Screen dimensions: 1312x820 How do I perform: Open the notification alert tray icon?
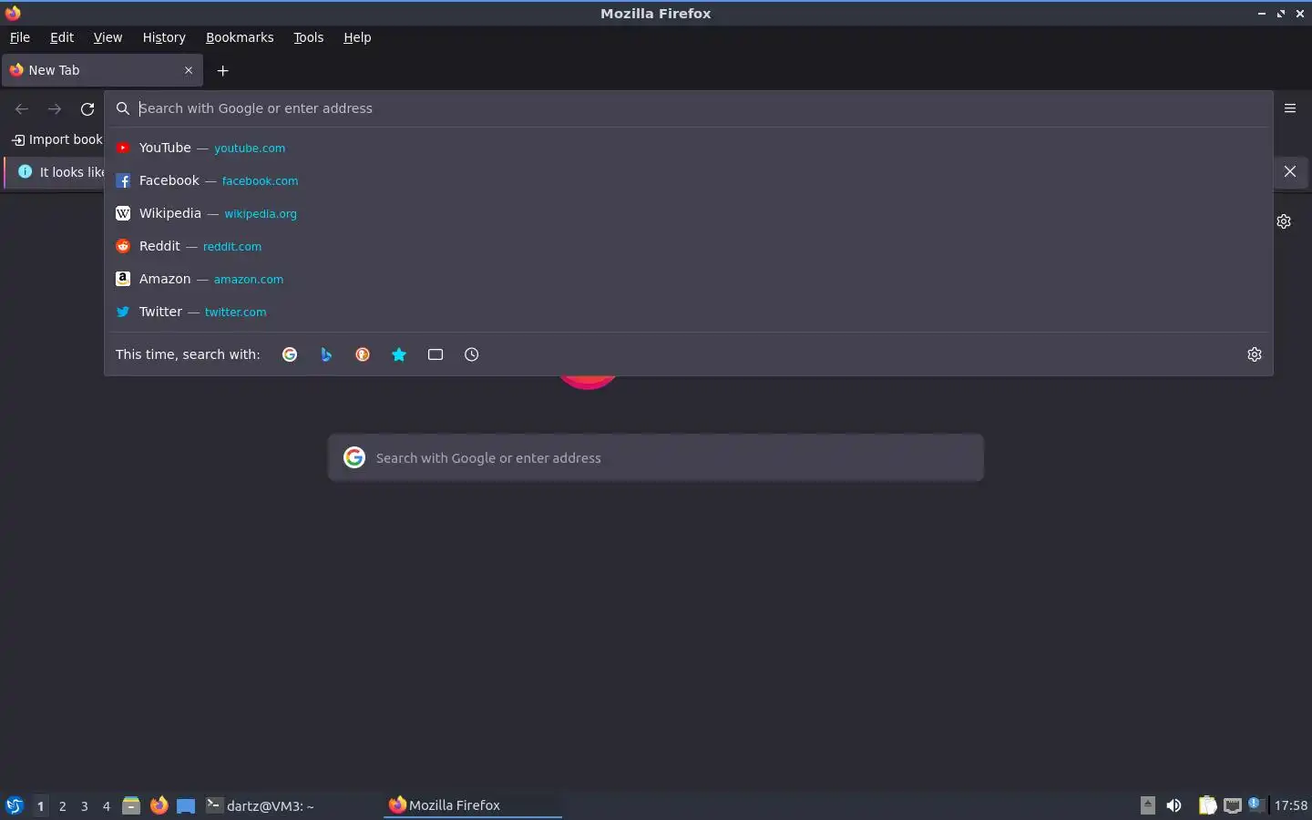[x=1256, y=805]
